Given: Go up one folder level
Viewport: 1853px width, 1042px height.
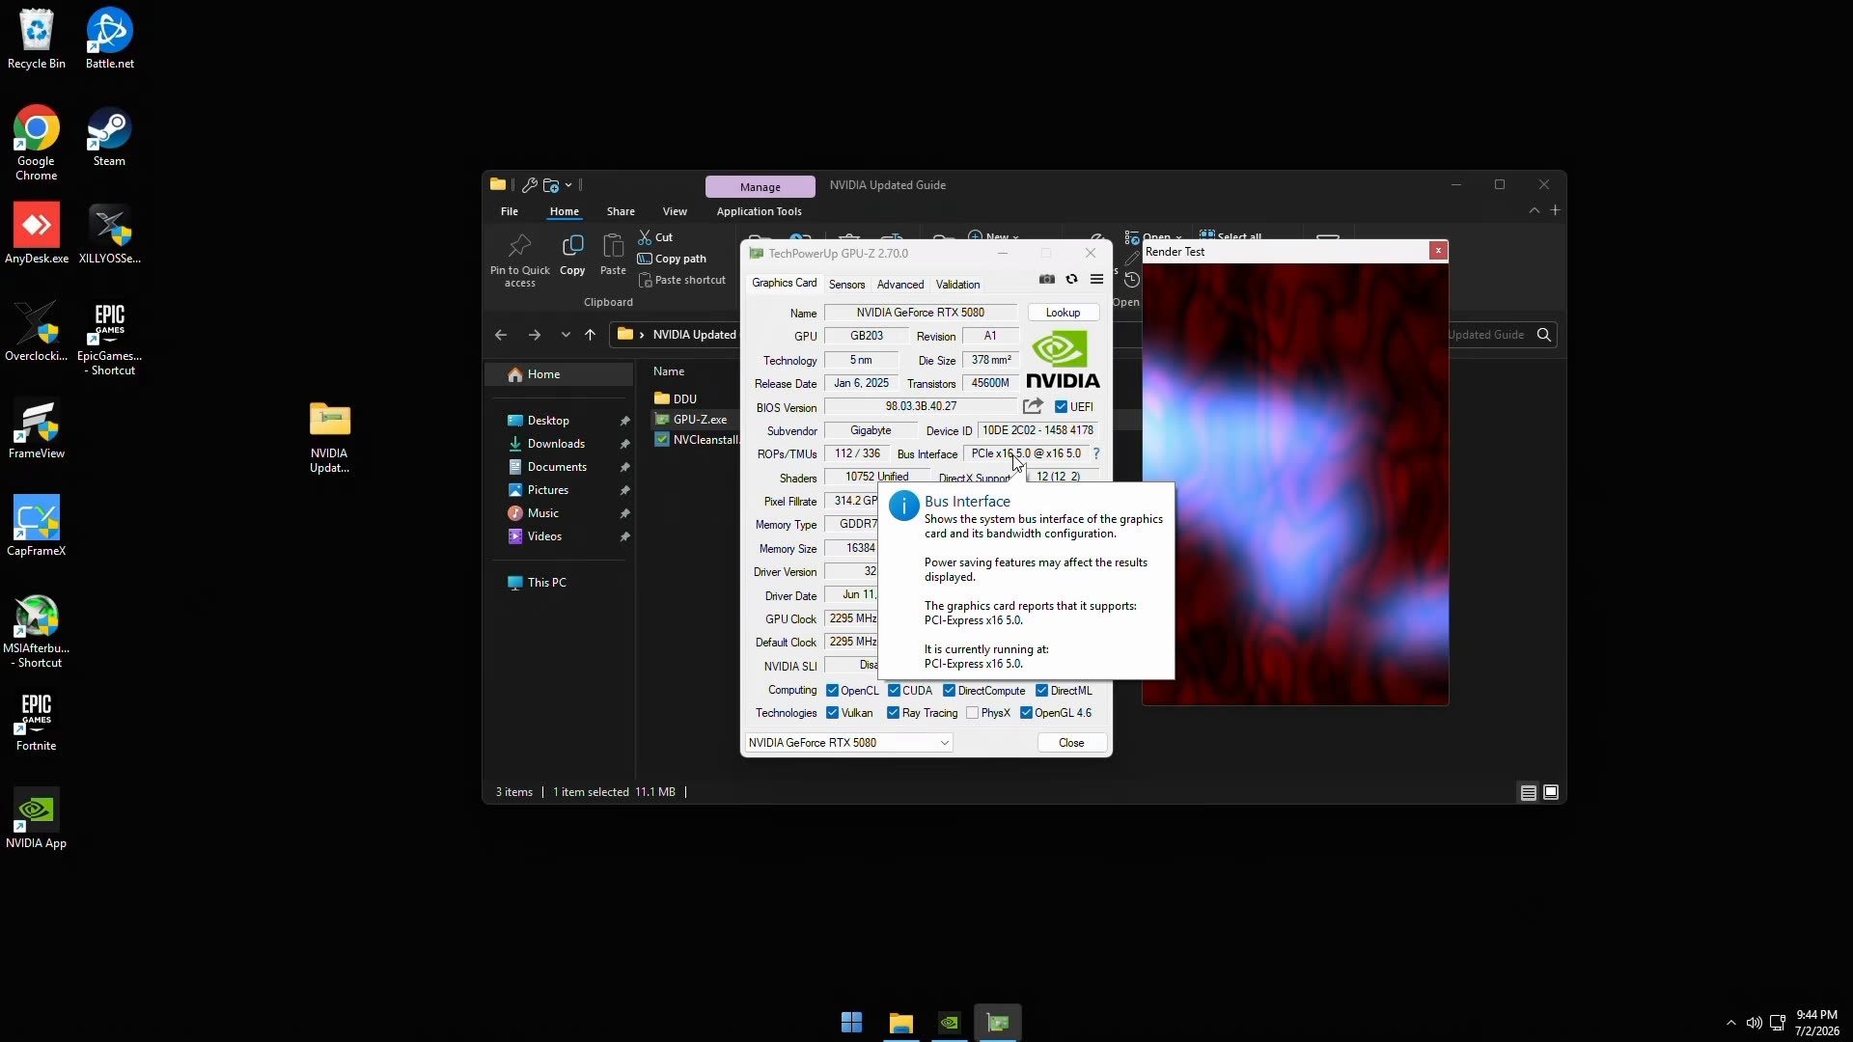Looking at the screenshot, I should 591,335.
